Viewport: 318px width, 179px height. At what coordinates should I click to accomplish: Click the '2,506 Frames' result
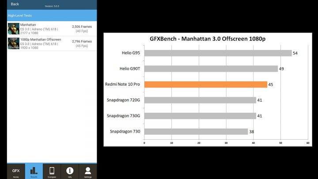click(82, 27)
